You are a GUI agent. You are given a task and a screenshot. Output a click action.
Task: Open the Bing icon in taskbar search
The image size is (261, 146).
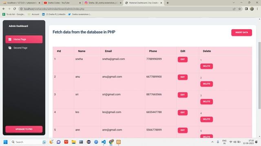point(44,142)
